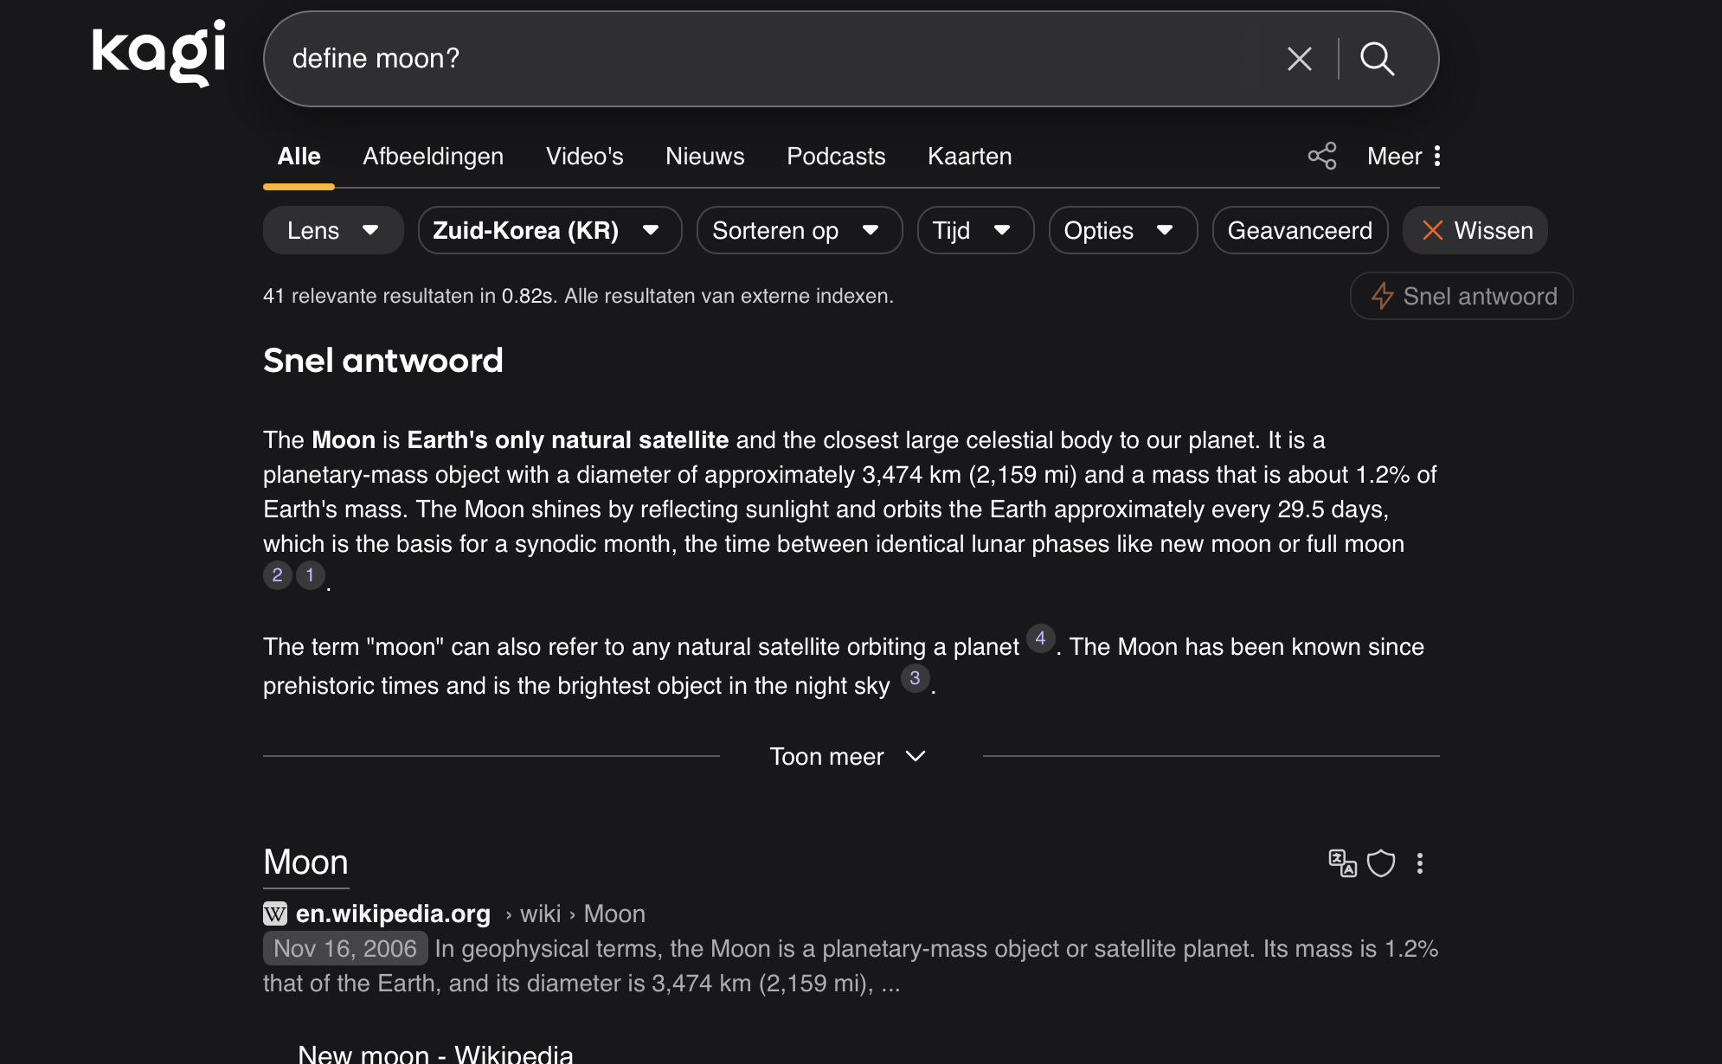1722x1064 pixels.
Task: Click the Snel antwoord button
Action: click(x=1461, y=297)
